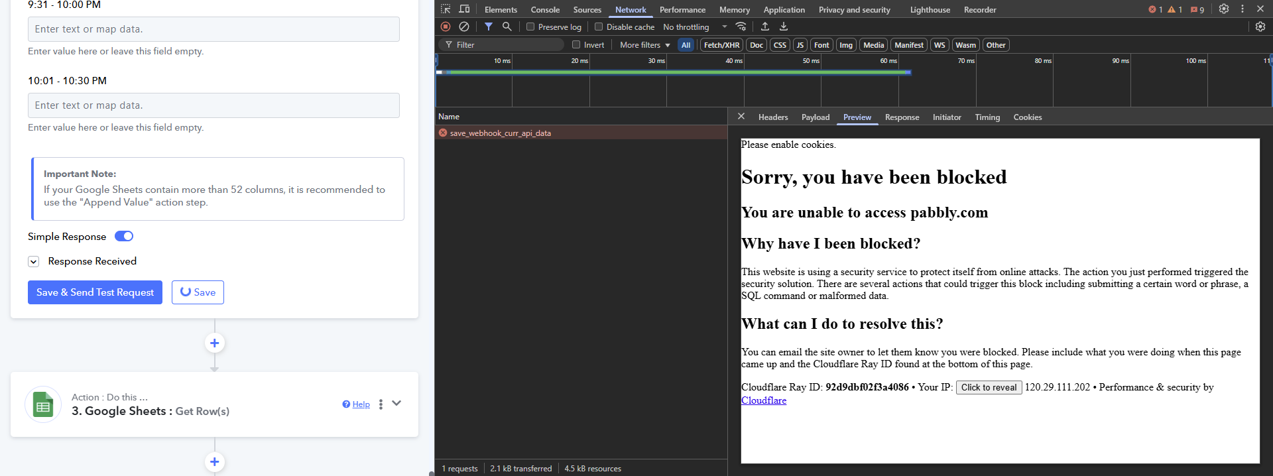Image resolution: width=1273 pixels, height=476 pixels.
Task: Open step options three-dot menu
Action: pos(381,404)
